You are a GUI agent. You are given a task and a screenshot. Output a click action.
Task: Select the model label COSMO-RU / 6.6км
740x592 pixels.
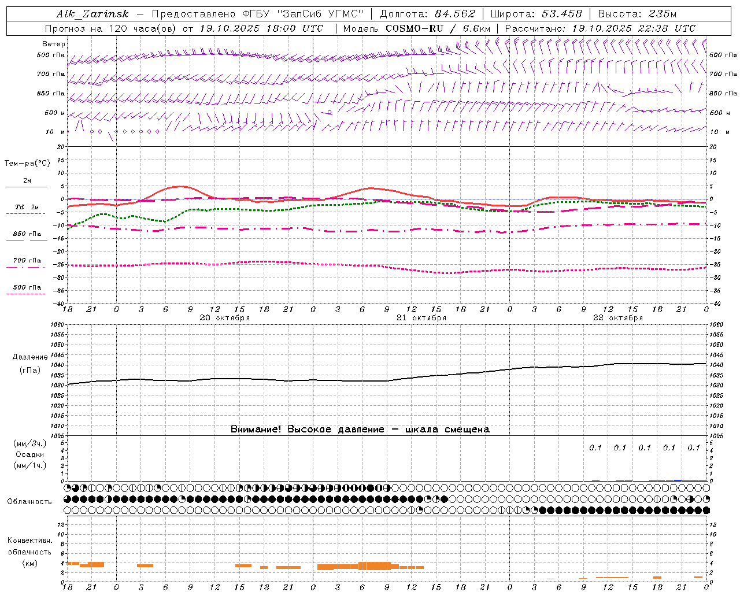pyautogui.click(x=438, y=28)
